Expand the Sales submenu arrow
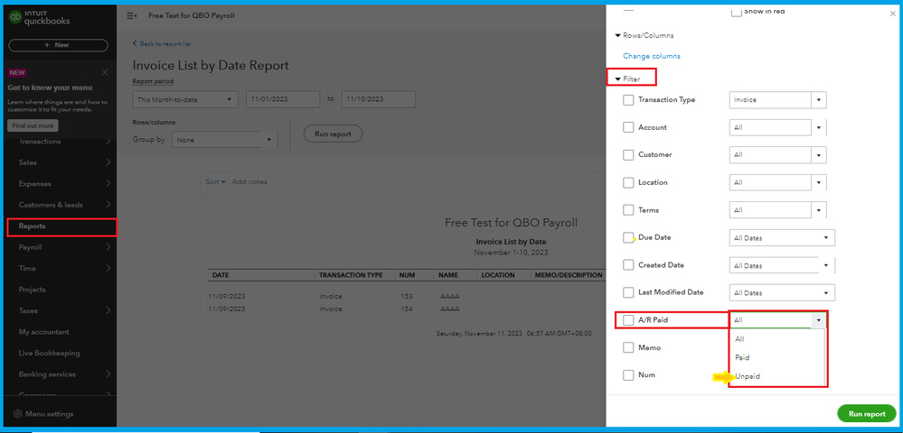903x433 pixels. tap(108, 162)
